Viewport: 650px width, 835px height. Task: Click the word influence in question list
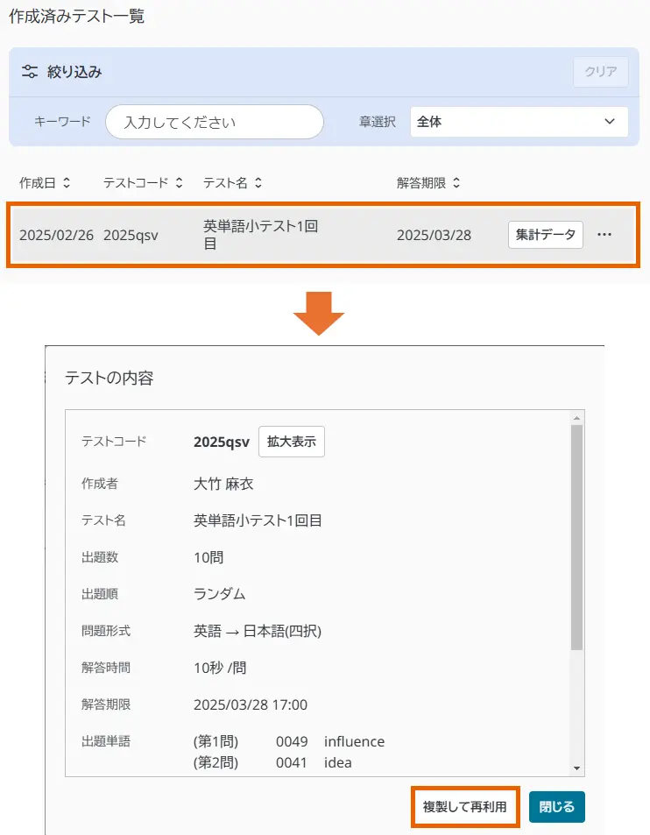[x=354, y=741]
